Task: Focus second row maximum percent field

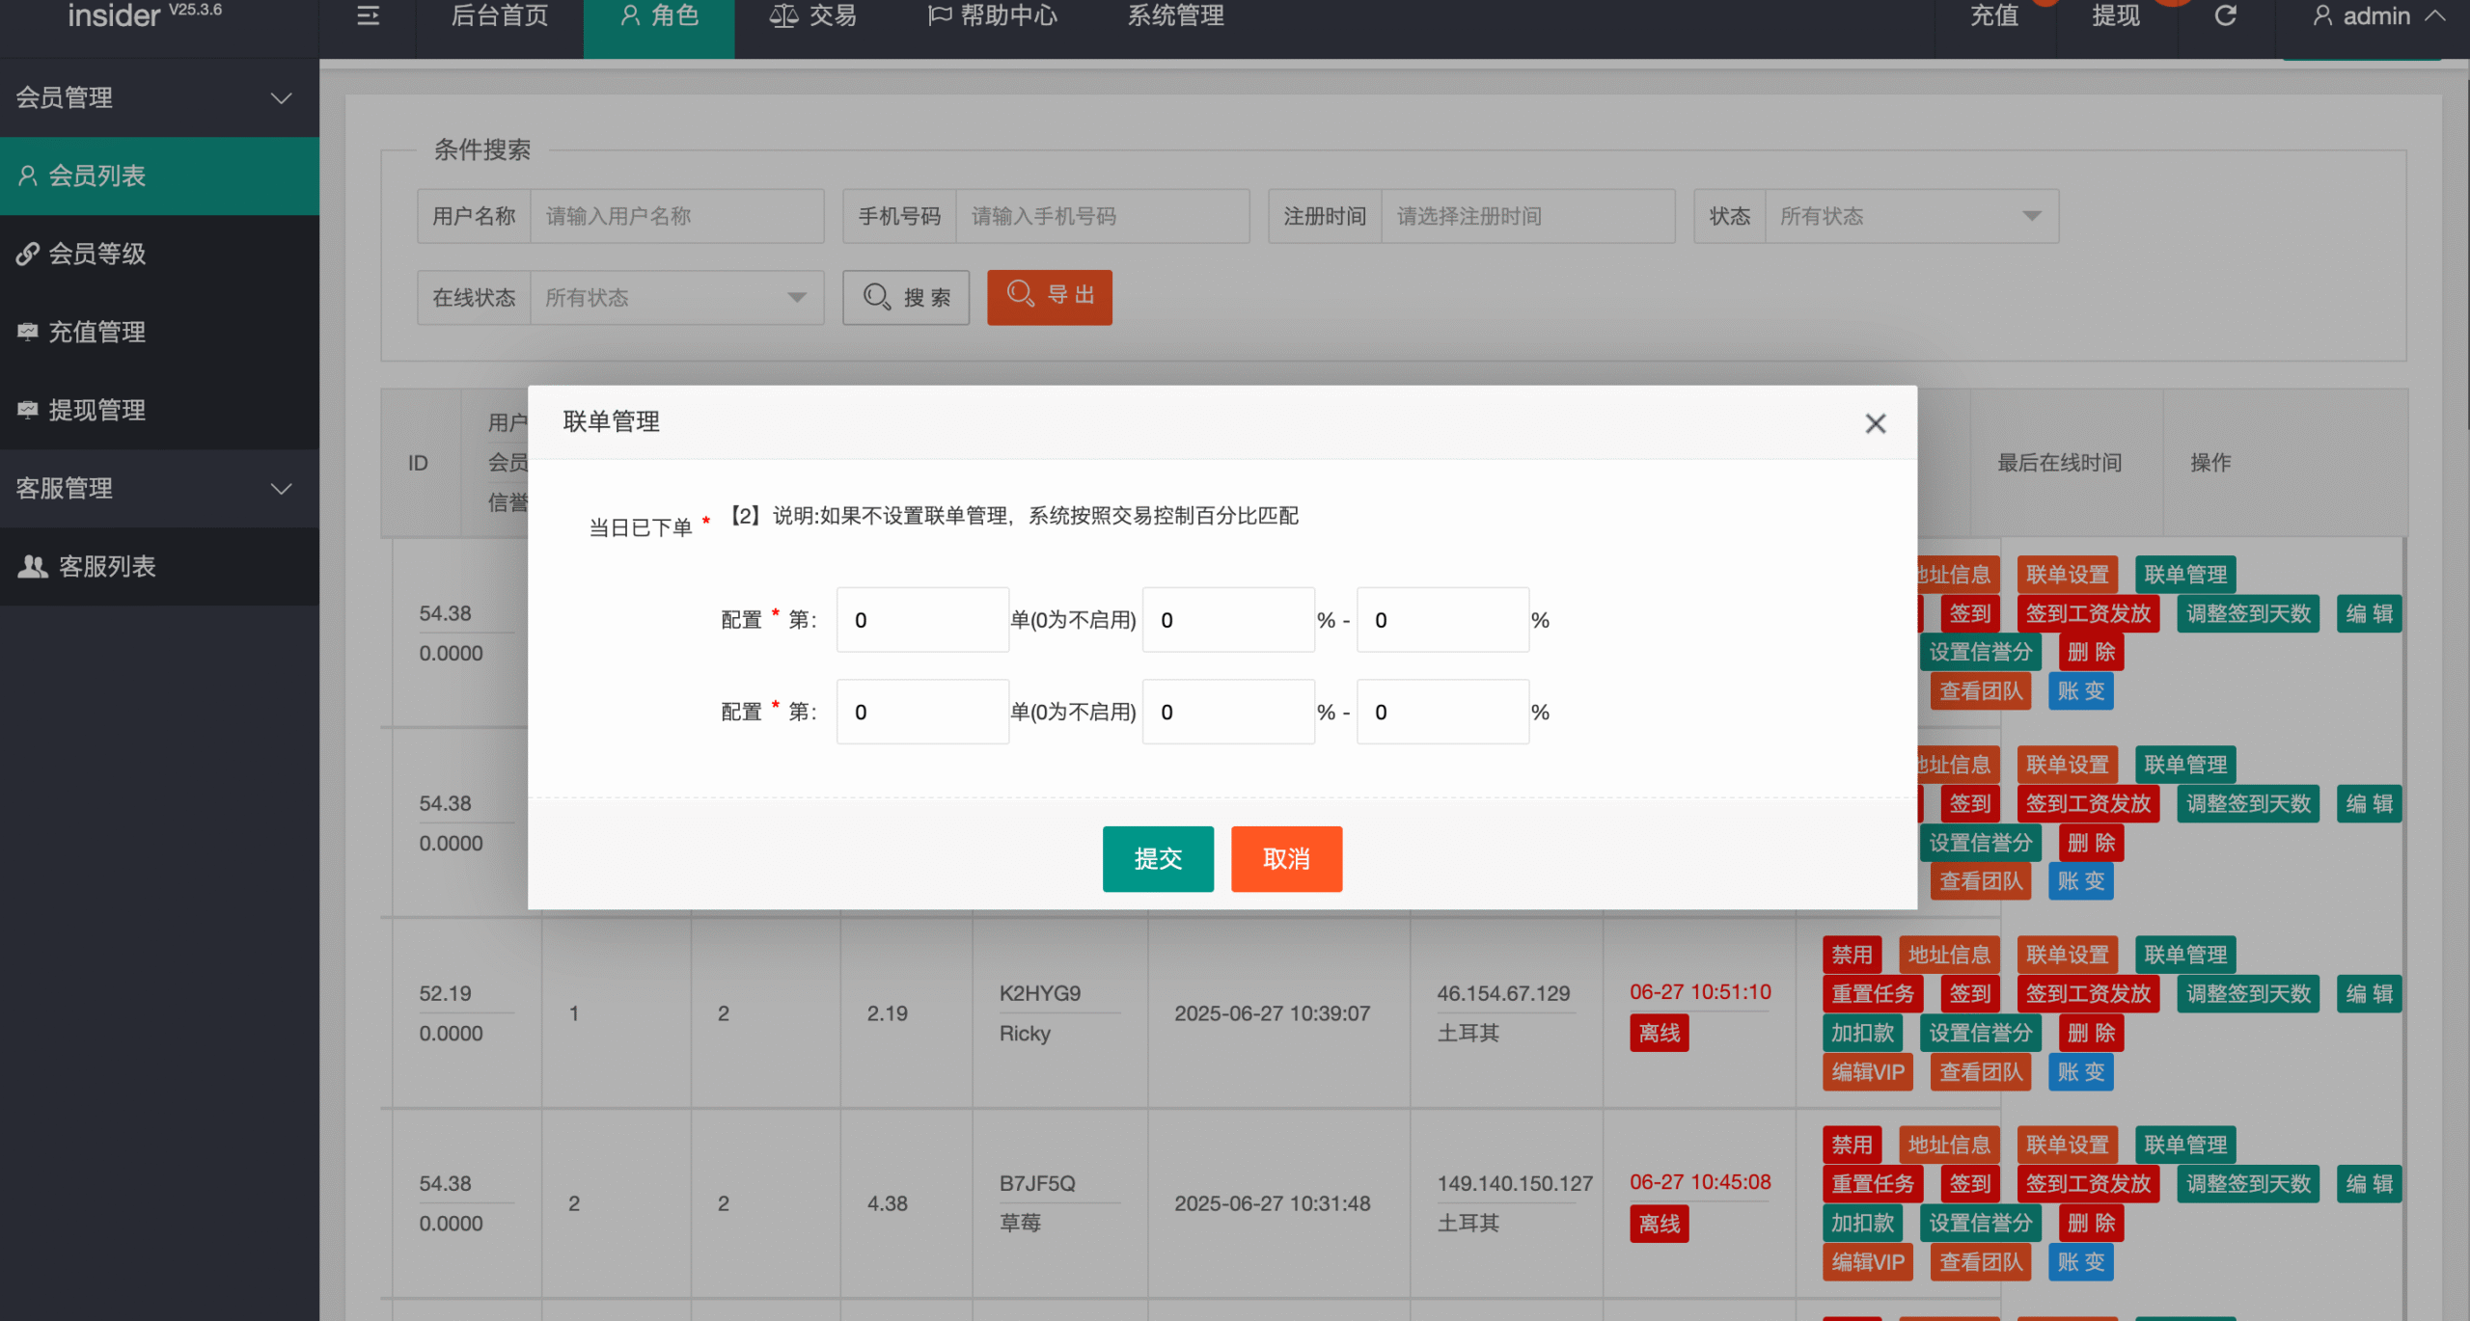Action: (1442, 712)
